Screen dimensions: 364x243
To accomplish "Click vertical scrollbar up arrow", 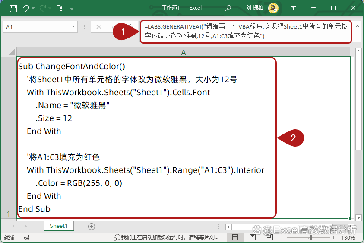I will tap(359, 51).
